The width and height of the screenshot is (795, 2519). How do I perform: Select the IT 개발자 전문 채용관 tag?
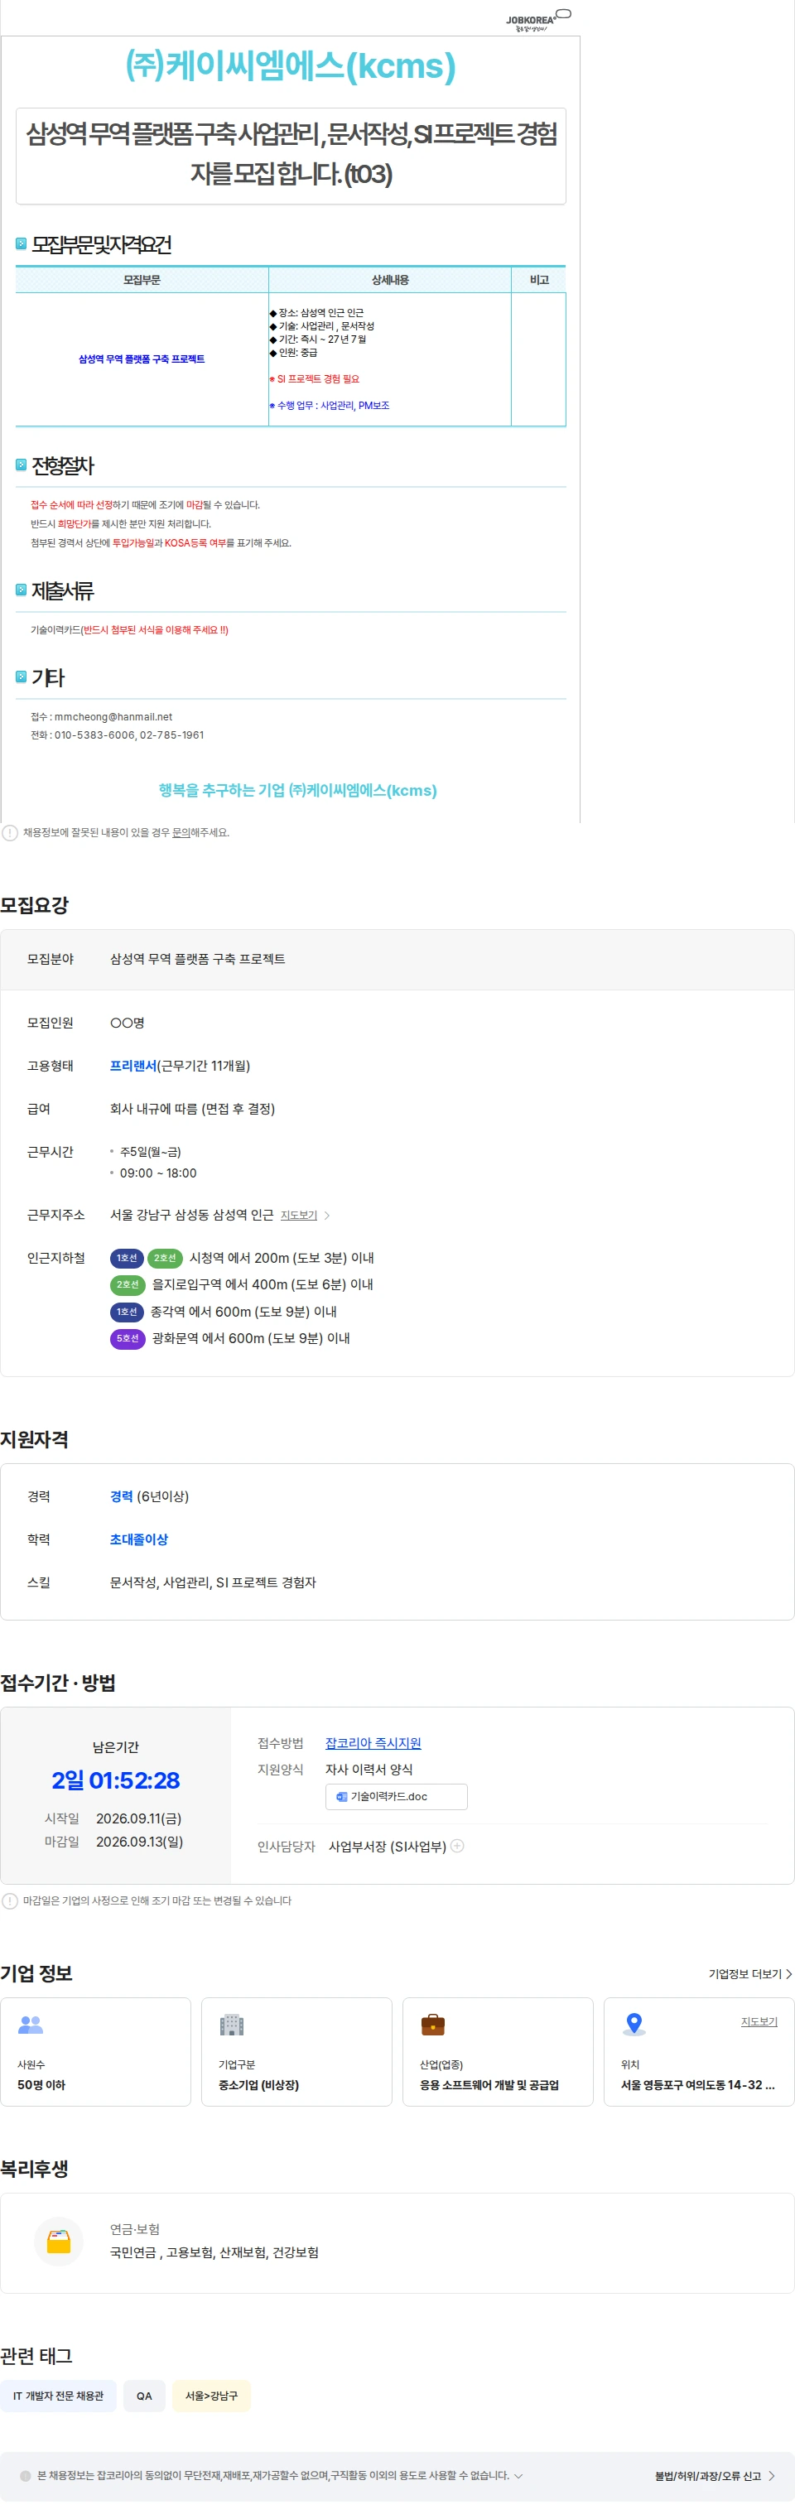[x=59, y=2396]
